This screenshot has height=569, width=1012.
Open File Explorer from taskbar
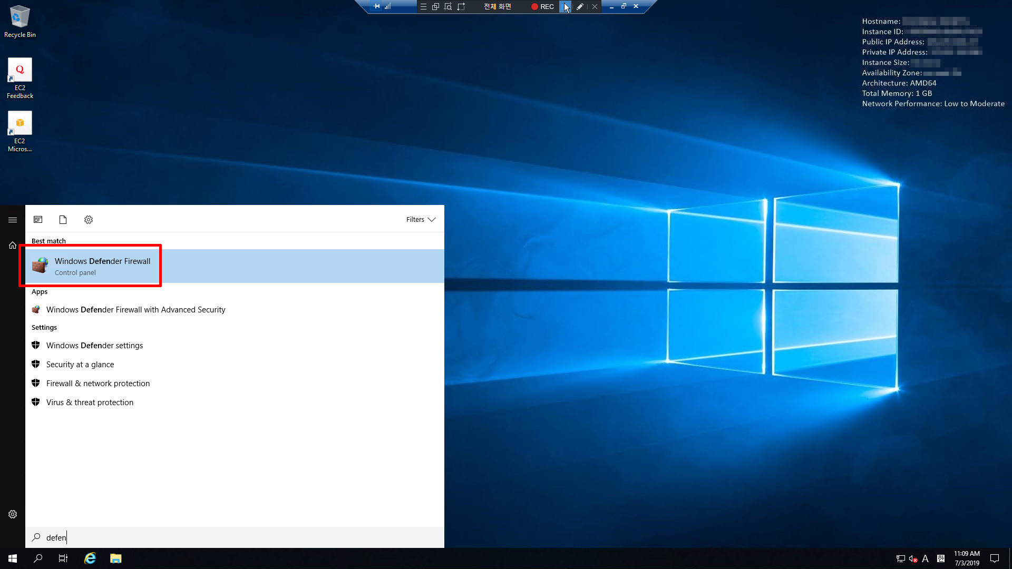pyautogui.click(x=116, y=558)
